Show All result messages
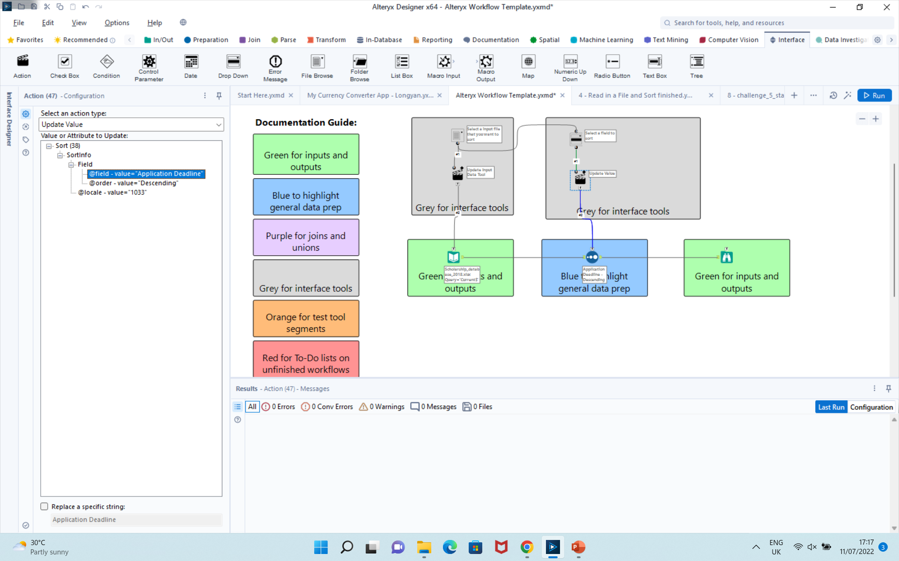 click(x=252, y=407)
